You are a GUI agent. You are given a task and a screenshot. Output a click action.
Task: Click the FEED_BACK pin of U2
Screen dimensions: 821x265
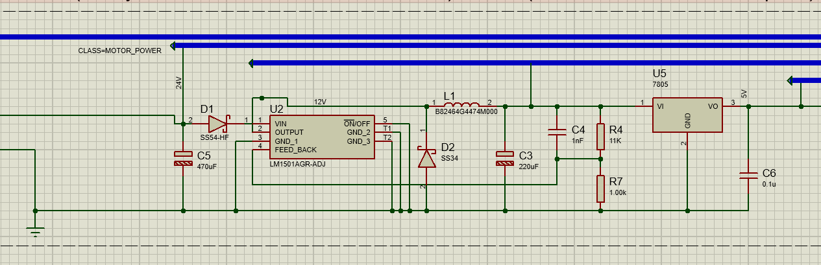point(296,150)
